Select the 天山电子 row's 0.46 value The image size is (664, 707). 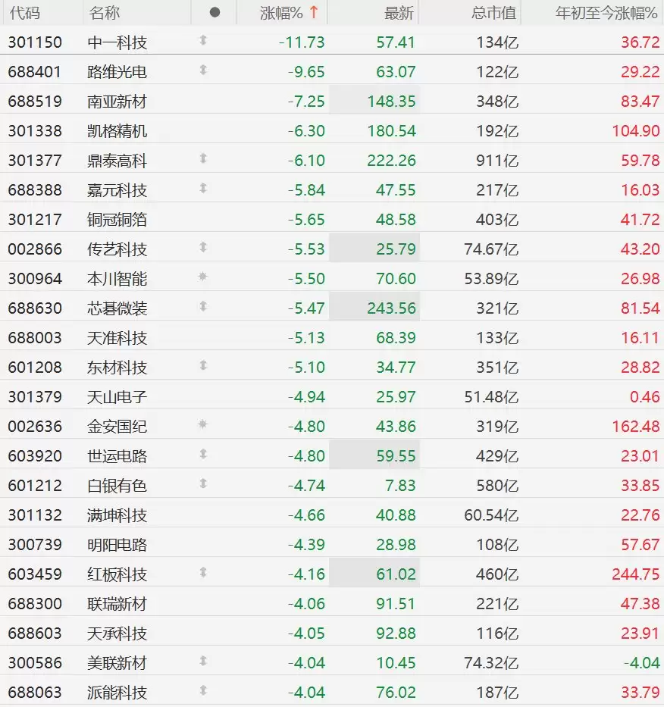[644, 396]
